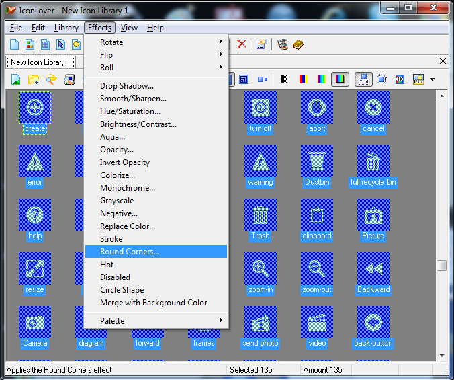Expand the Palette submenu

point(156,321)
